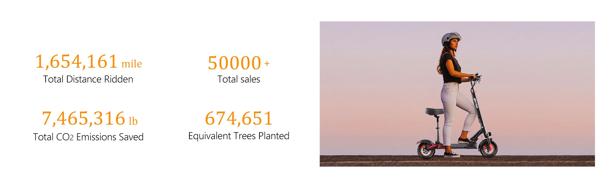Click the orange "mile" unit text
This screenshot has width=608, height=185.
point(132,64)
